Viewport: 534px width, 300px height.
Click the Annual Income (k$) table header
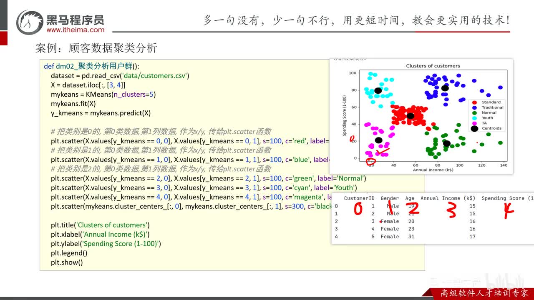[x=448, y=198]
